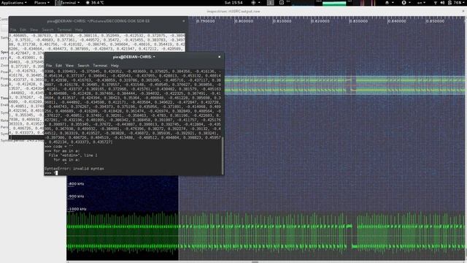Open Search menu in DECODING OOK terminal window
Screen dimensions: 467x263
[x=47, y=30]
